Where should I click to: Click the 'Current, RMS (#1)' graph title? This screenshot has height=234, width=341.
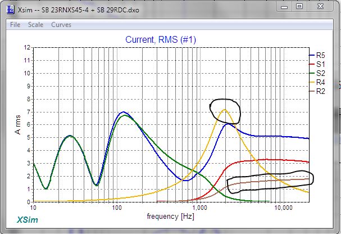pos(161,39)
